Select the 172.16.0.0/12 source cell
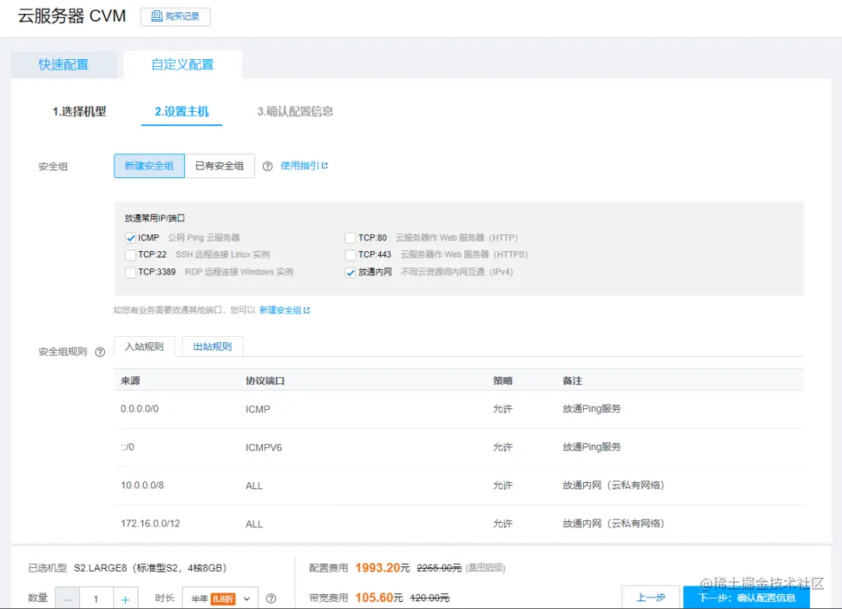The image size is (842, 609). [x=150, y=523]
